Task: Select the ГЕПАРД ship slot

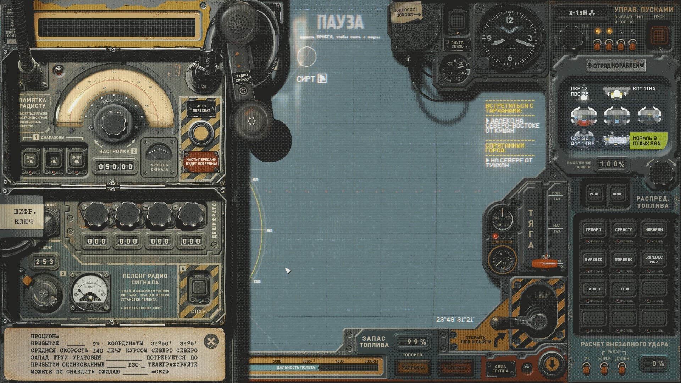Action: [593, 230]
